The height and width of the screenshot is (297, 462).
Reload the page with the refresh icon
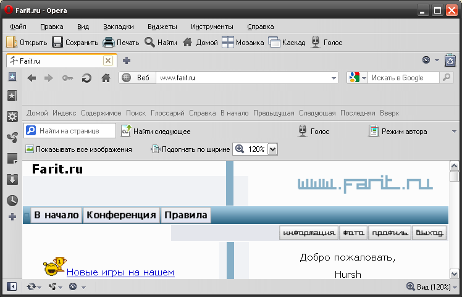tap(86, 78)
